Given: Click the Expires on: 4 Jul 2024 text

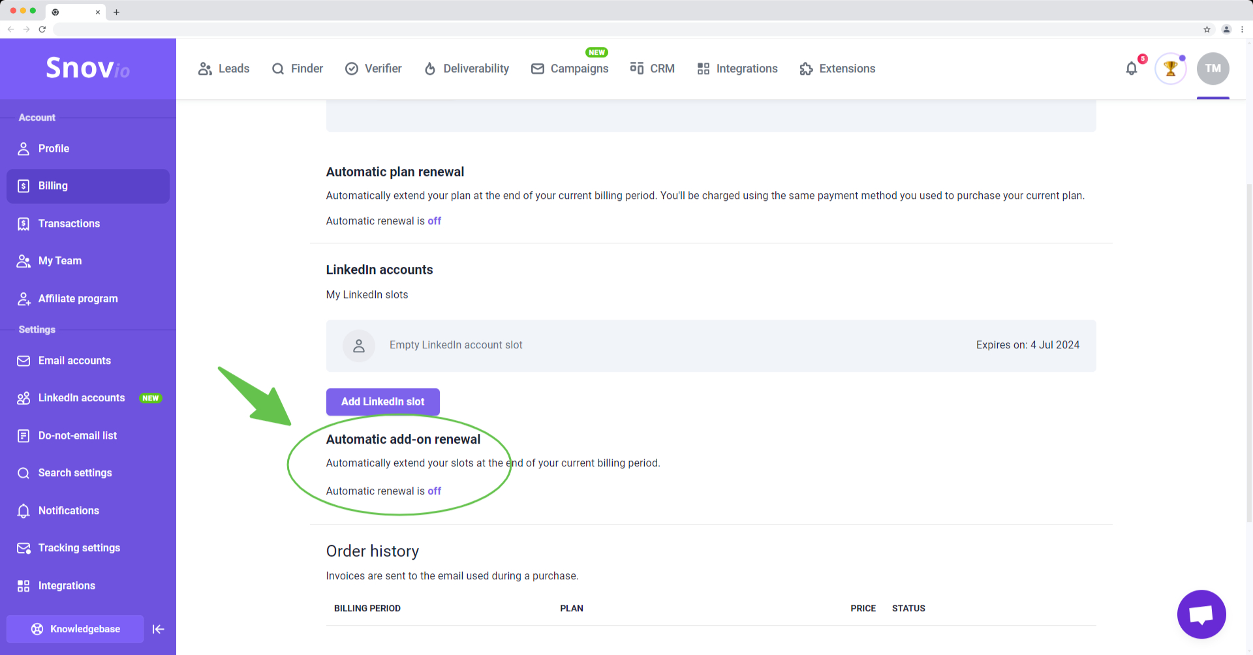Looking at the screenshot, I should coord(1028,345).
